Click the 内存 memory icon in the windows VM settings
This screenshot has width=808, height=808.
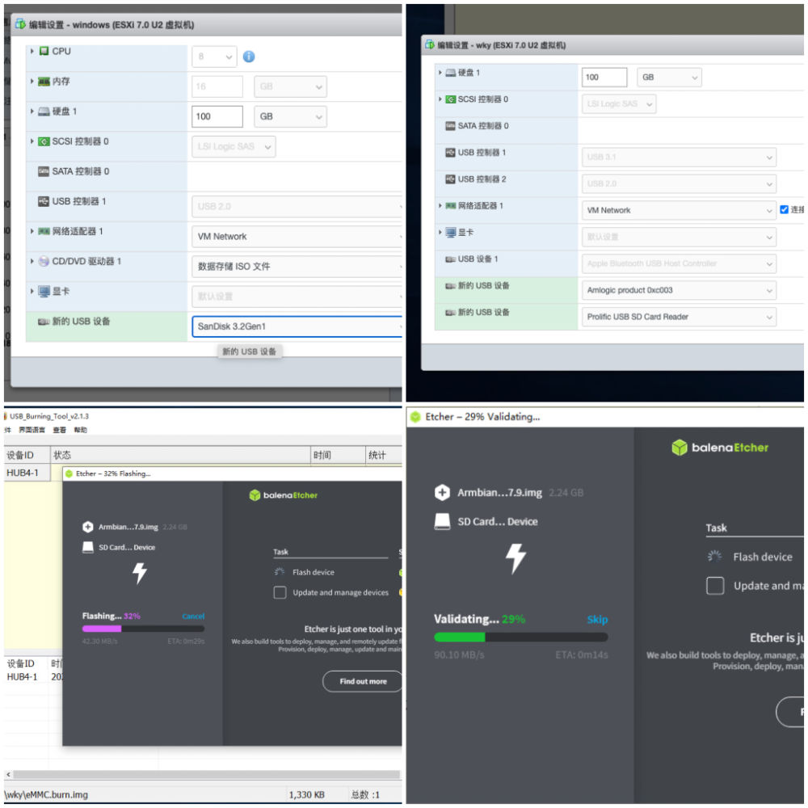(44, 82)
